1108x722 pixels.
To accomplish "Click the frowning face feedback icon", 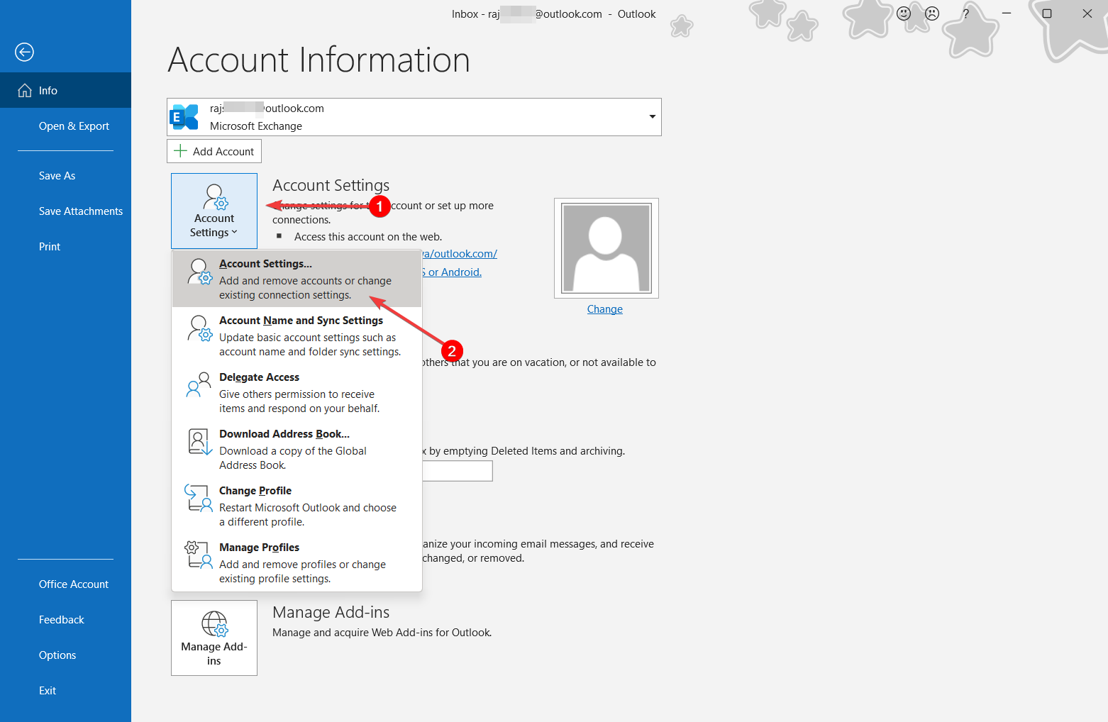I will click(932, 13).
